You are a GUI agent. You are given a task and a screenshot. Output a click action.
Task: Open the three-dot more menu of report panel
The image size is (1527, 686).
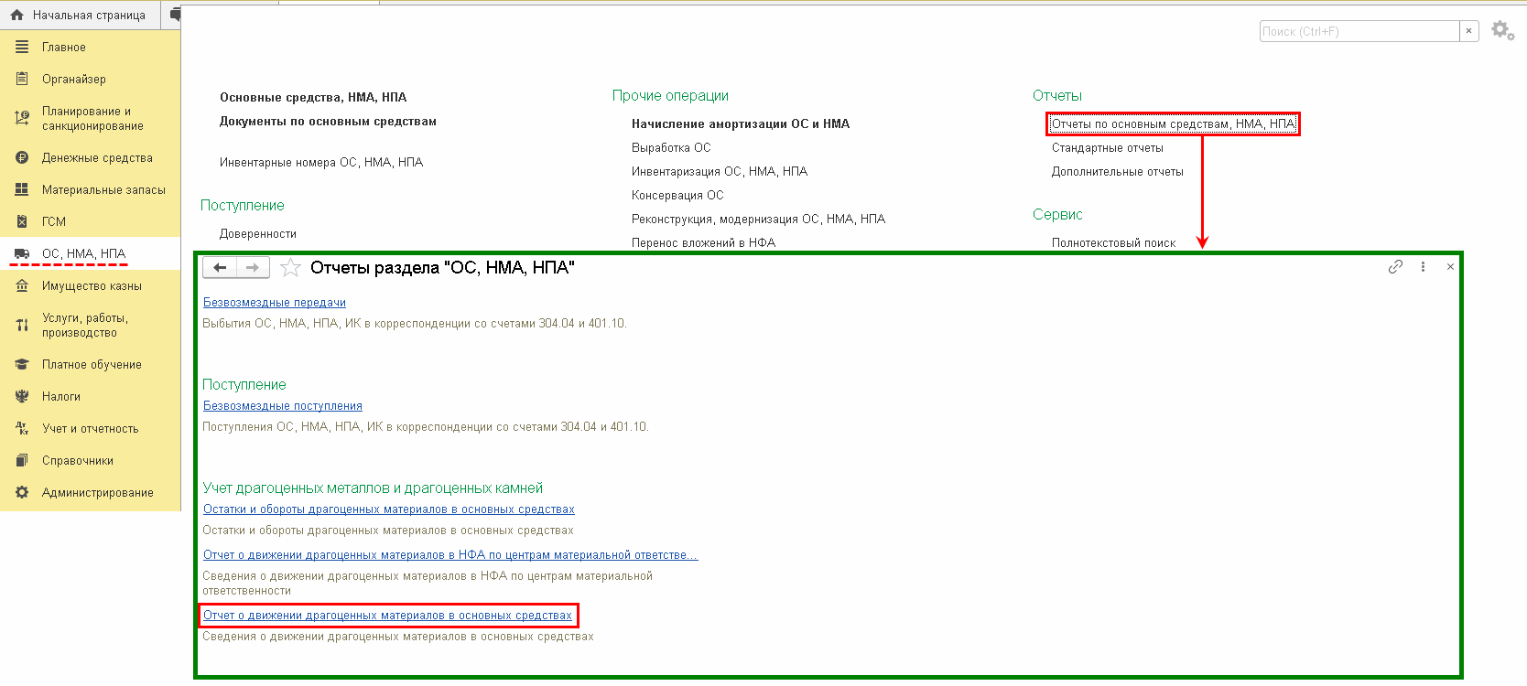[1423, 267]
